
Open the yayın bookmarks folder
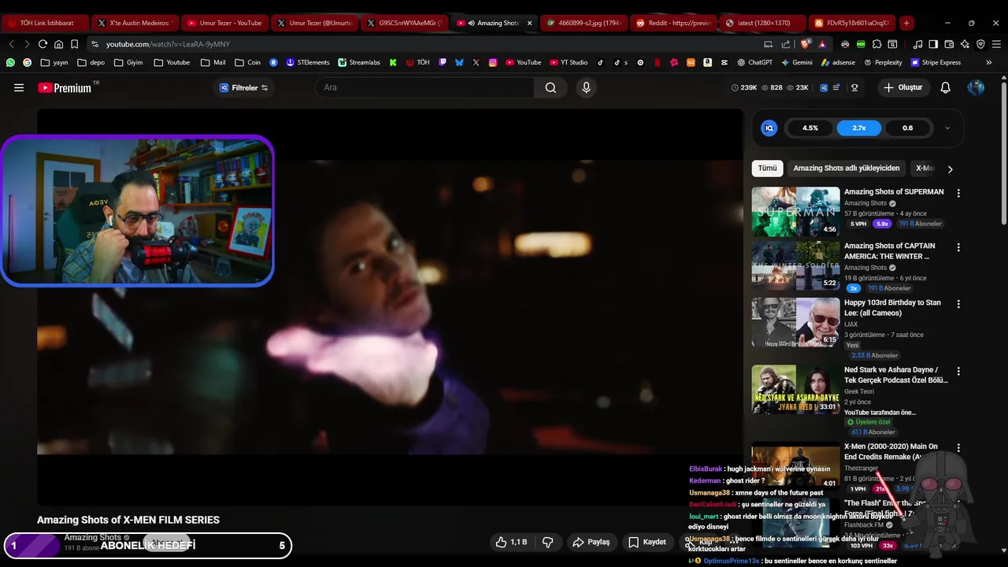(x=54, y=62)
